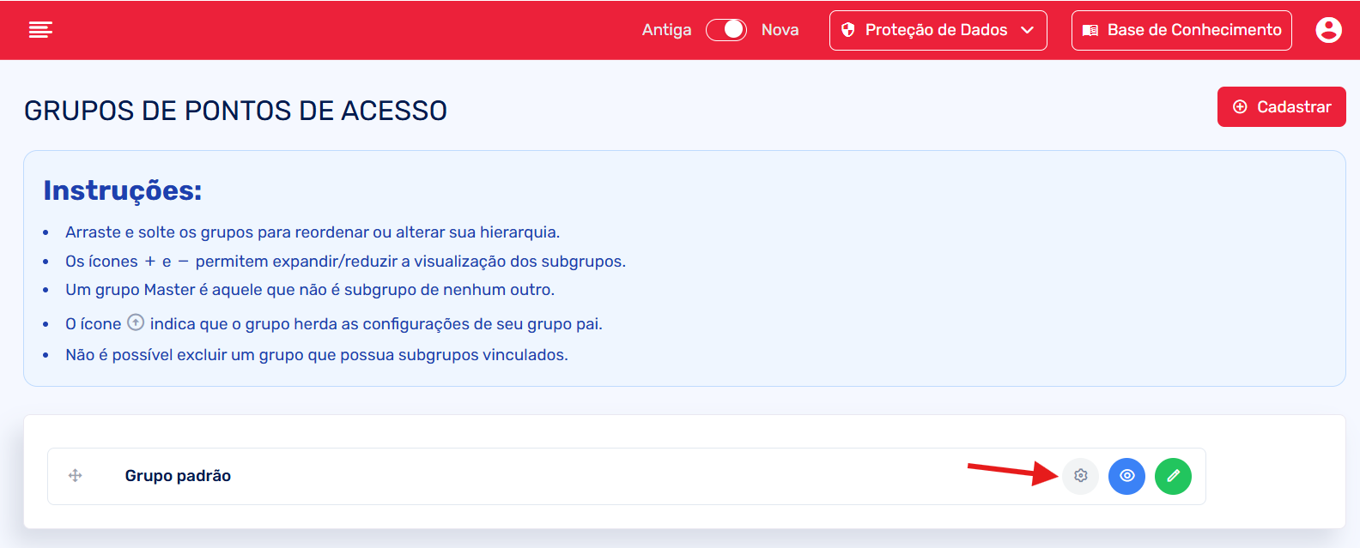
Task: Click the book icon in Base de Conhecimento
Action: coord(1090,31)
